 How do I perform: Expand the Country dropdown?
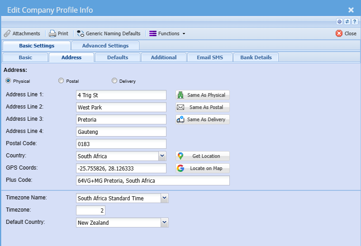pyautogui.click(x=162, y=156)
